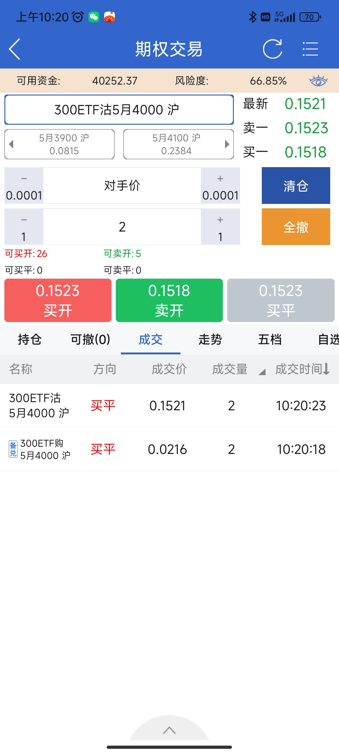This screenshot has width=339, height=754.
Task: Tap the back arrow icon
Action: click(15, 49)
